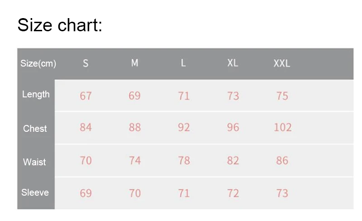Click the Waist value 78 for L
362x221 pixels.
pyautogui.click(x=184, y=160)
